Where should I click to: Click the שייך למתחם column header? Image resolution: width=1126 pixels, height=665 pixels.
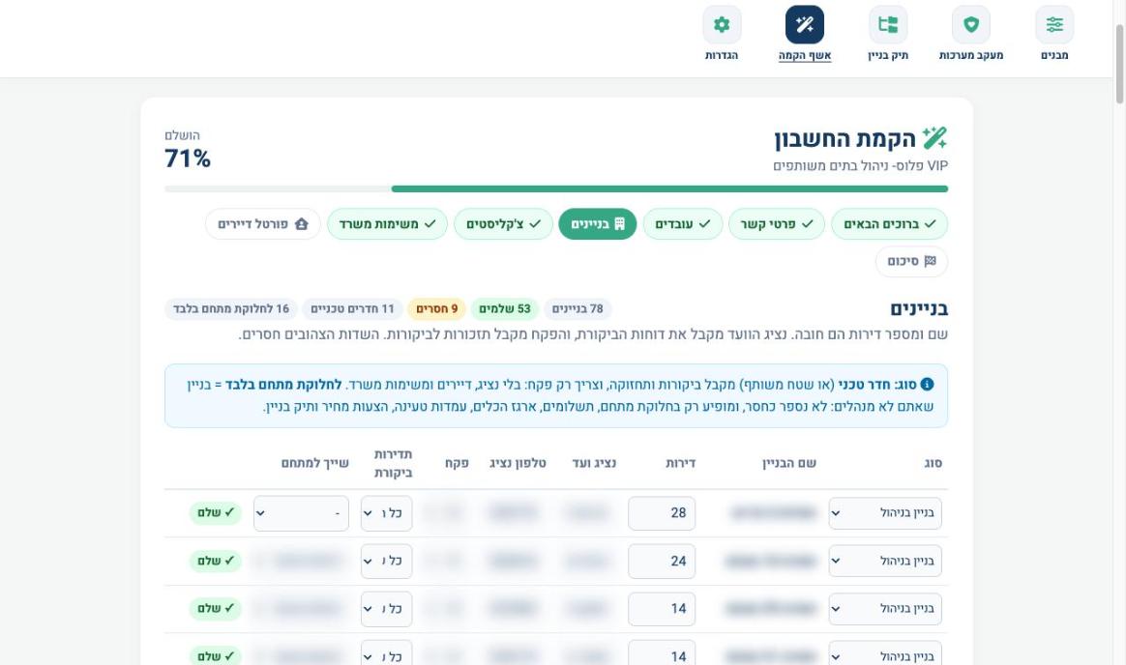click(314, 463)
